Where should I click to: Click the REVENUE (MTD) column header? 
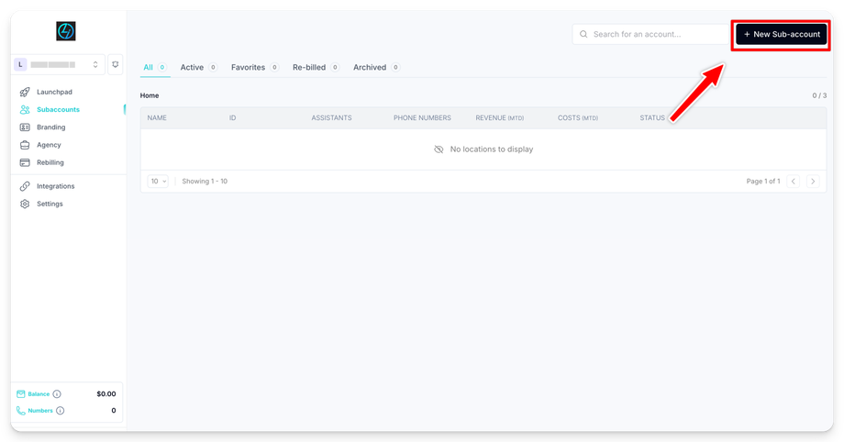499,118
